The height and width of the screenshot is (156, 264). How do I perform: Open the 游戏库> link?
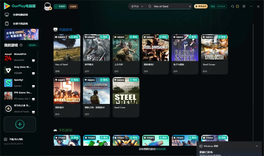pyautogui.click(x=33, y=45)
